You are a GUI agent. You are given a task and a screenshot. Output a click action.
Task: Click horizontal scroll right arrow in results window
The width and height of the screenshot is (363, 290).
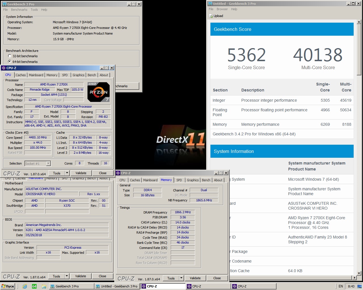(354, 278)
